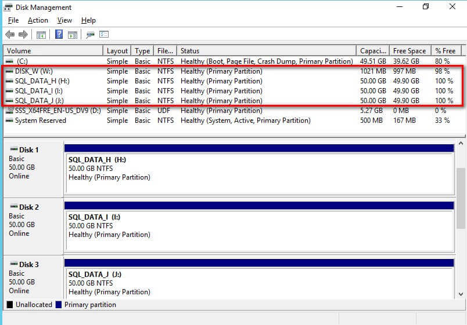Click the Properties checklist toolbar icon
This screenshot has width=467, height=325.
pos(104,35)
